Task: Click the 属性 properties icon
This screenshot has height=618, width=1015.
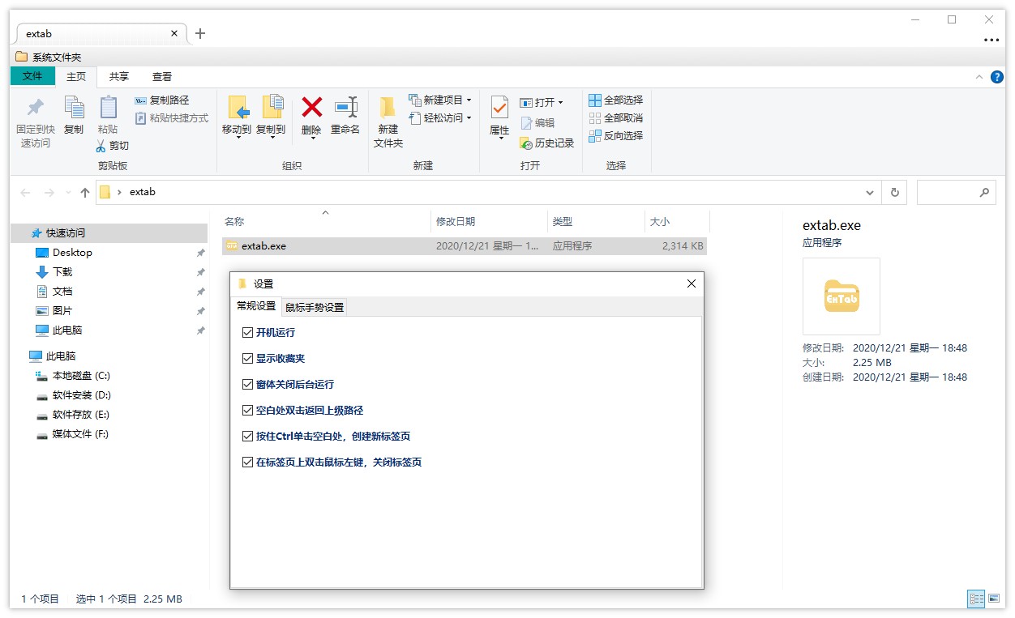Action: [499, 108]
